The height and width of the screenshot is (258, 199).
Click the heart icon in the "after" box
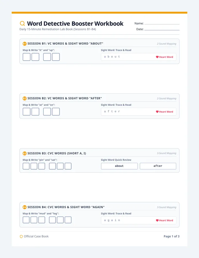point(157,112)
